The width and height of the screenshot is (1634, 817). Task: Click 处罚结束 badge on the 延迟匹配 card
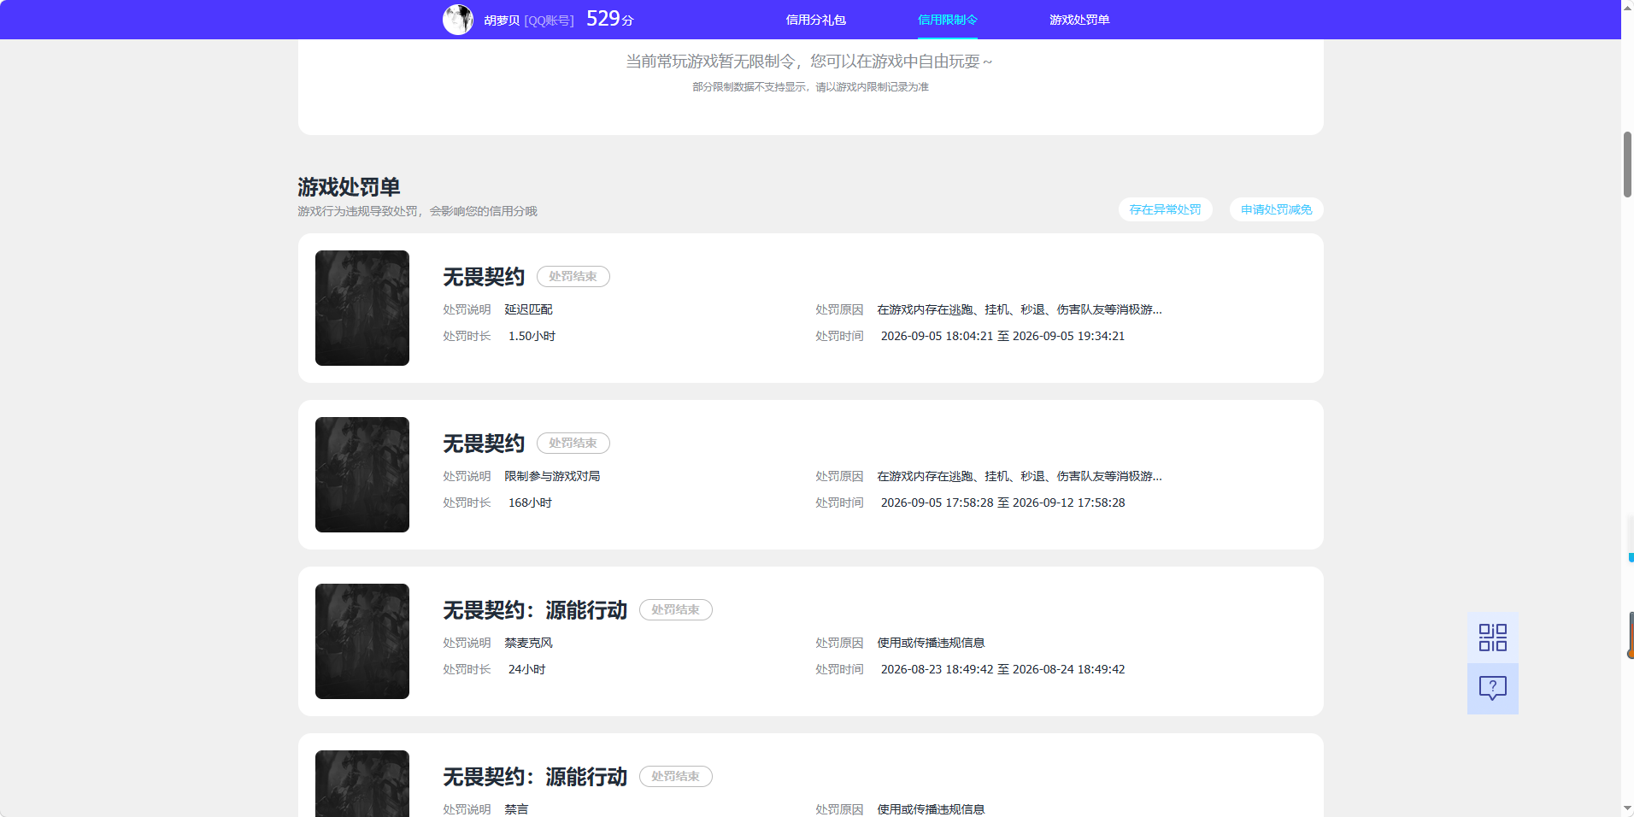point(573,276)
